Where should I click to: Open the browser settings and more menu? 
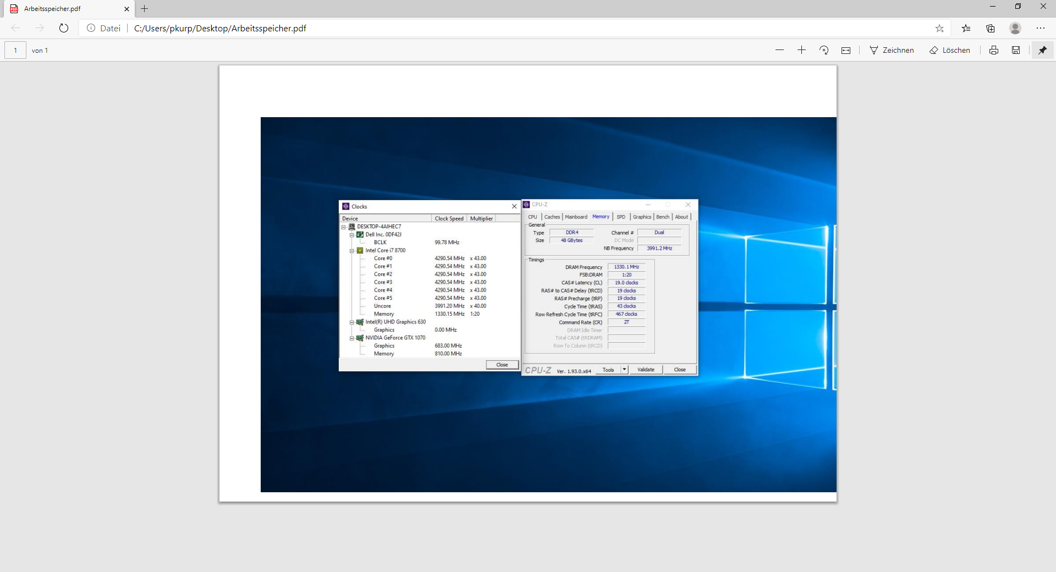(1041, 28)
